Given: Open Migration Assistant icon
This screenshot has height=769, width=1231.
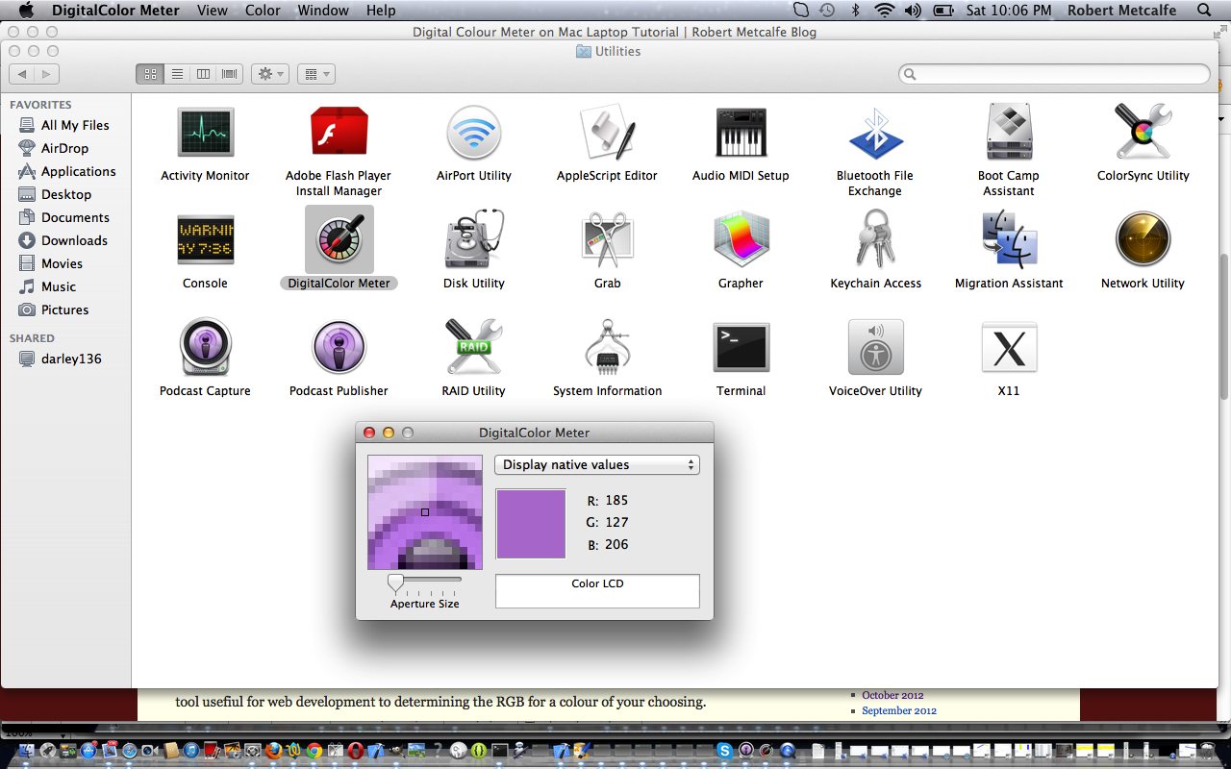Looking at the screenshot, I should (x=1009, y=239).
